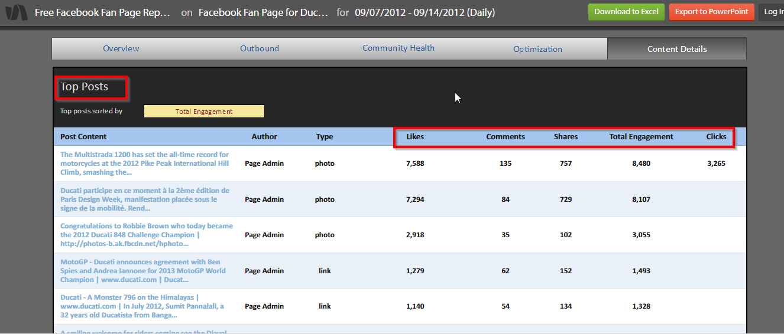Click the 8,480 total engagement value
784x334 pixels.
click(x=641, y=163)
